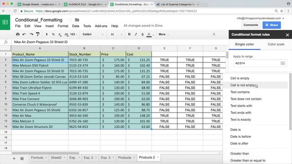
Task: Switch to the Color scale tab
Action: [276, 44]
